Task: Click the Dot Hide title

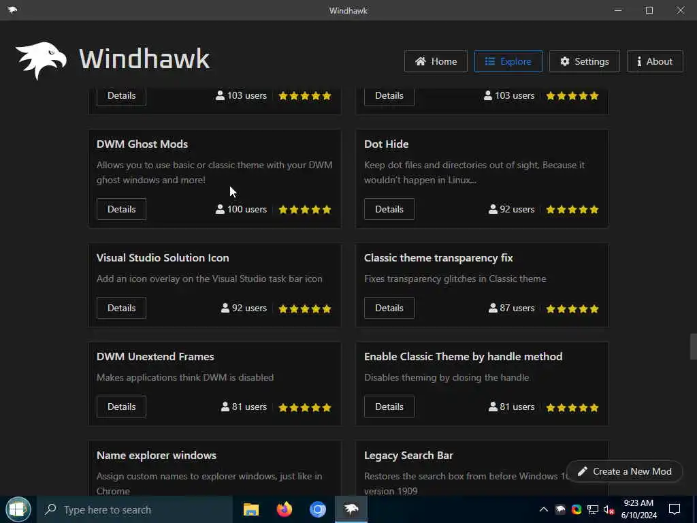Action: tap(387, 144)
